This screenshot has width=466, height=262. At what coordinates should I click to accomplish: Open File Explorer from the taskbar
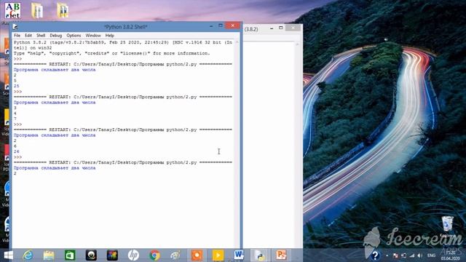click(x=49, y=255)
